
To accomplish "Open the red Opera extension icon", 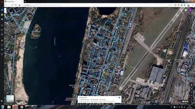I will (175, 5).
